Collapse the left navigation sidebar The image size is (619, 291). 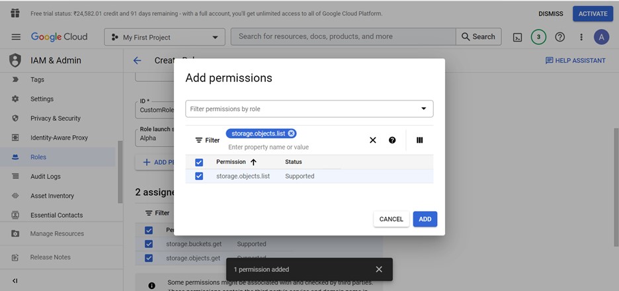15,280
